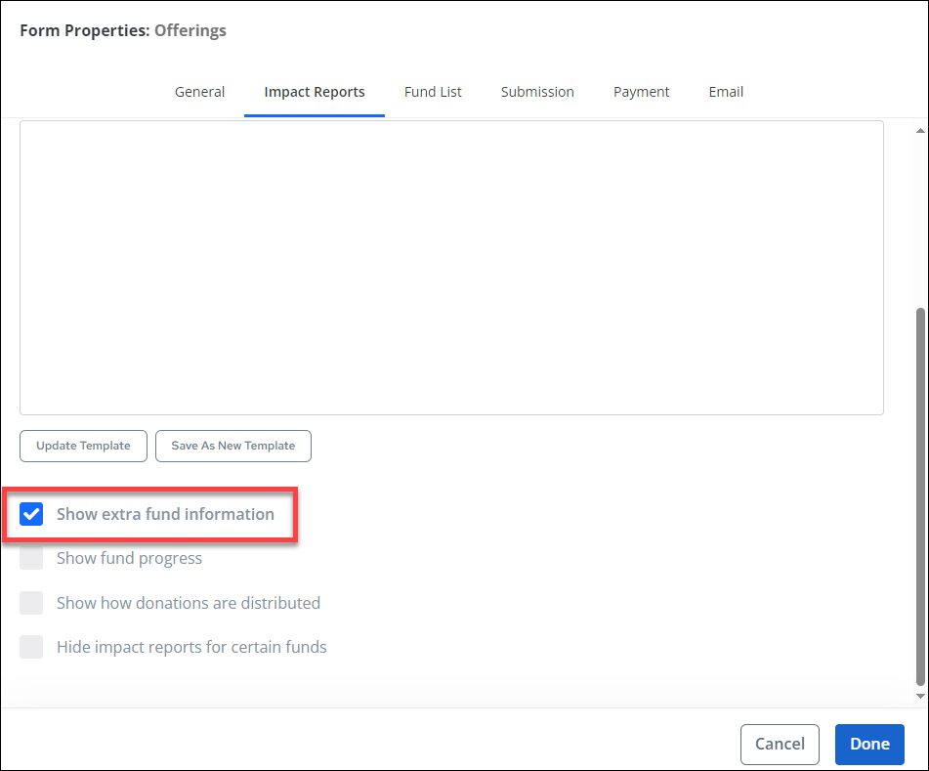Click inside the large template text area
Screen dimensions: 929x771
[451, 268]
